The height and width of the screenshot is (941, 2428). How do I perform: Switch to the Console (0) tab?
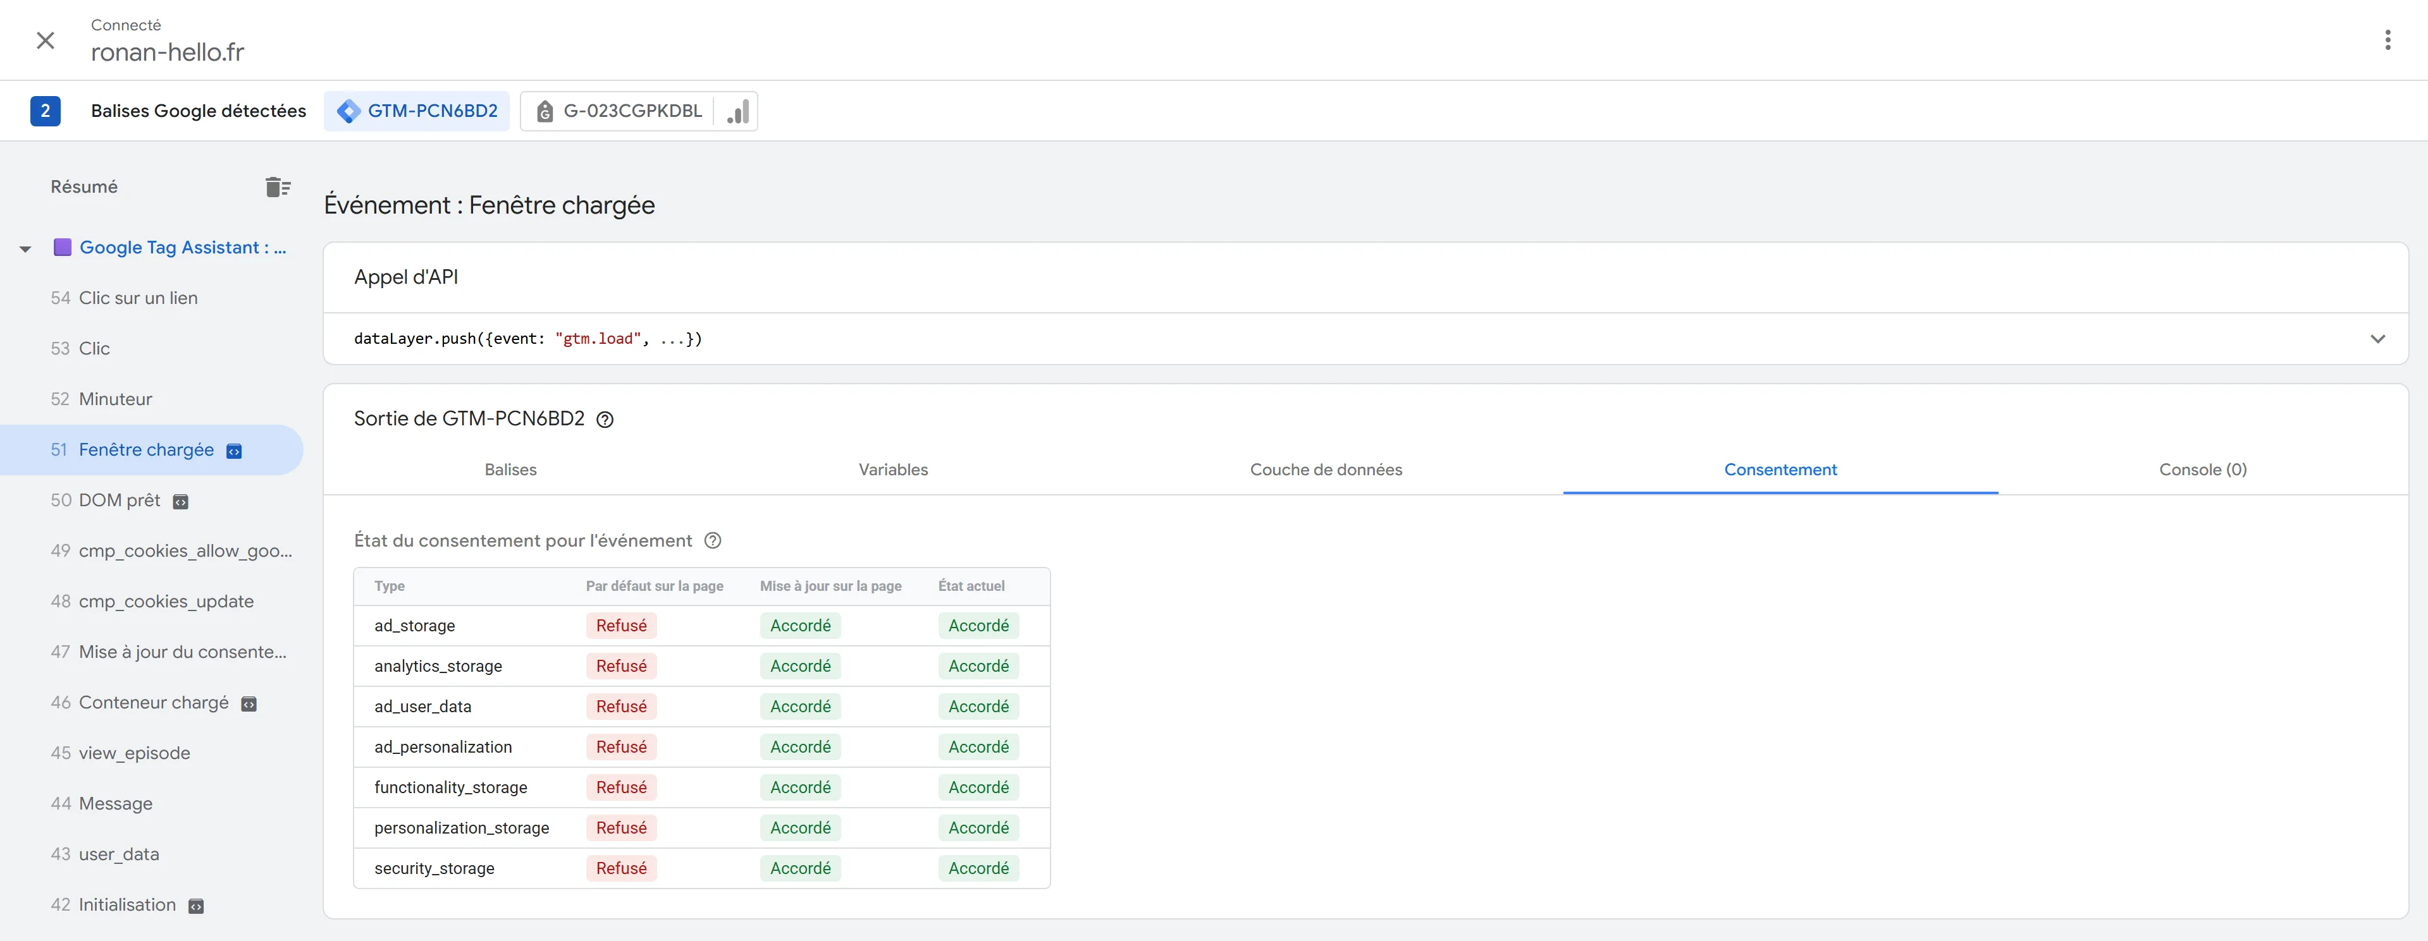tap(2202, 469)
